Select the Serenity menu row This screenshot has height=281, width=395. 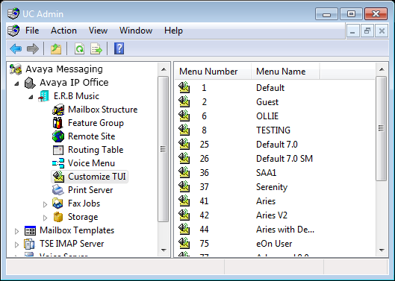pyautogui.click(x=275, y=186)
